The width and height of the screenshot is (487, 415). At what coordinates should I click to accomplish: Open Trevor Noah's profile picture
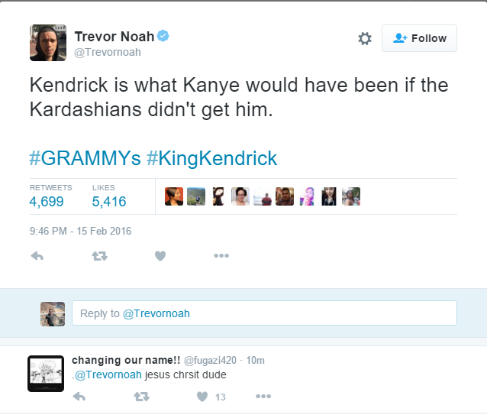pyautogui.click(x=48, y=43)
